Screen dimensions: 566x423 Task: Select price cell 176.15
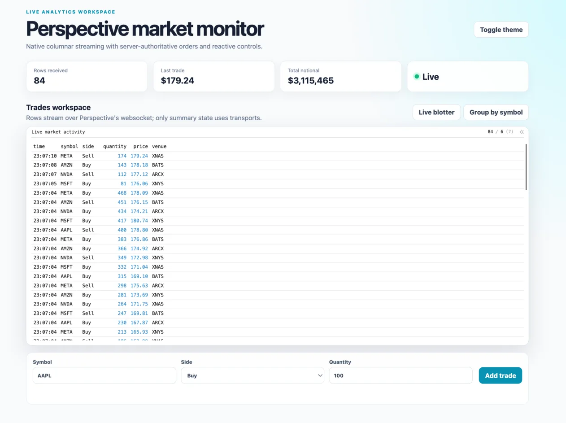tap(139, 202)
